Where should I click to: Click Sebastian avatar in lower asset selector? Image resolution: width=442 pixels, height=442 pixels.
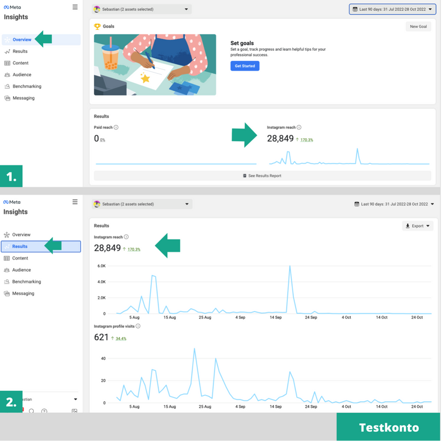tap(97, 204)
